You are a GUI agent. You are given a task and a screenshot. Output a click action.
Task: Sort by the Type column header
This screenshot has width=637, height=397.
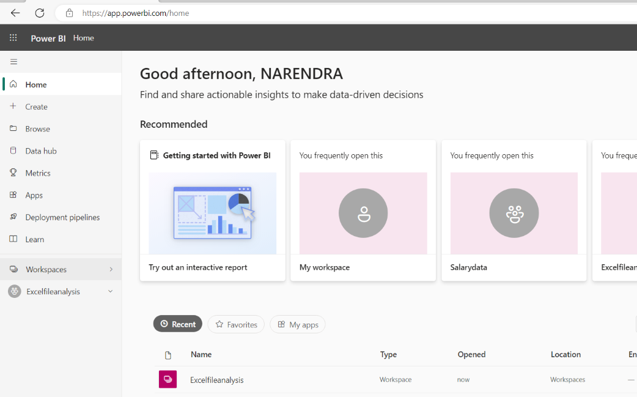coord(388,354)
